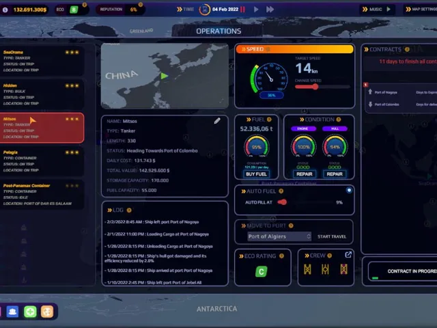Open the Port of Algiers dropdown
Viewport: 437px width, 328px height.
pos(279,236)
